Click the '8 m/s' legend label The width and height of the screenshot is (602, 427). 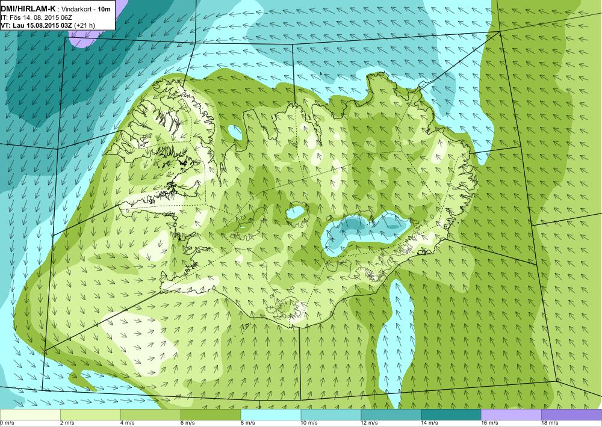click(x=248, y=423)
